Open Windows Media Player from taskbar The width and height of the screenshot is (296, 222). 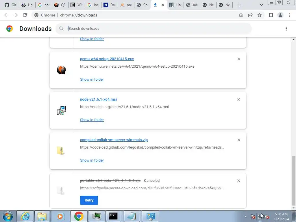[60, 216]
